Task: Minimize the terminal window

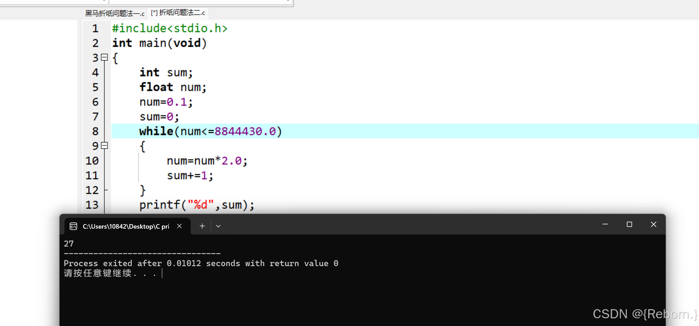Action: coord(605,224)
